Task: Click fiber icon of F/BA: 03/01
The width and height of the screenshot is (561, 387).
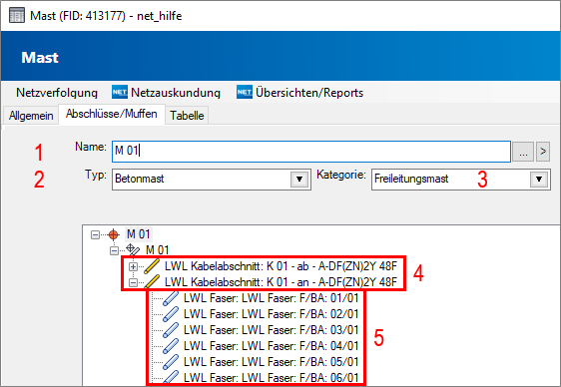Action: (171, 330)
